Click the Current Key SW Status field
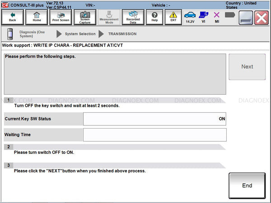 154,119
